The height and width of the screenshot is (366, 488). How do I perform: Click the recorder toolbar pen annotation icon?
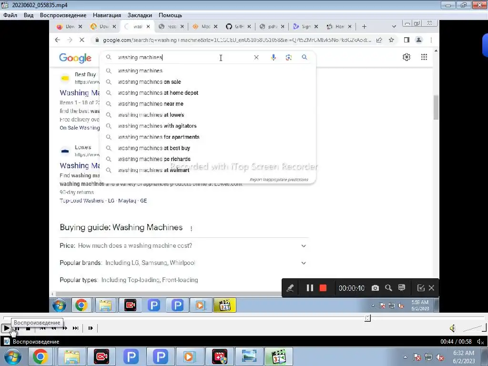pyautogui.click(x=290, y=288)
